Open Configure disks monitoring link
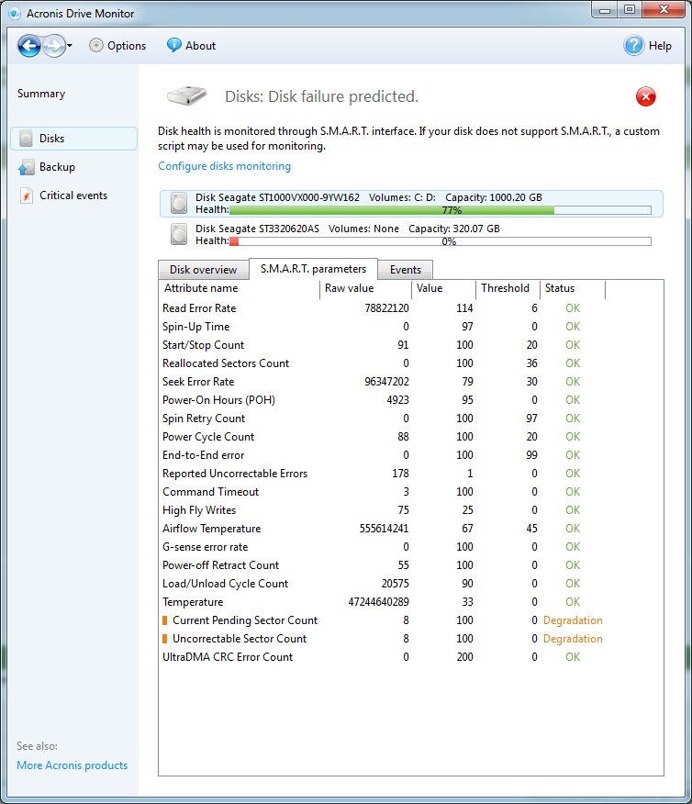The width and height of the screenshot is (692, 804). point(224,166)
